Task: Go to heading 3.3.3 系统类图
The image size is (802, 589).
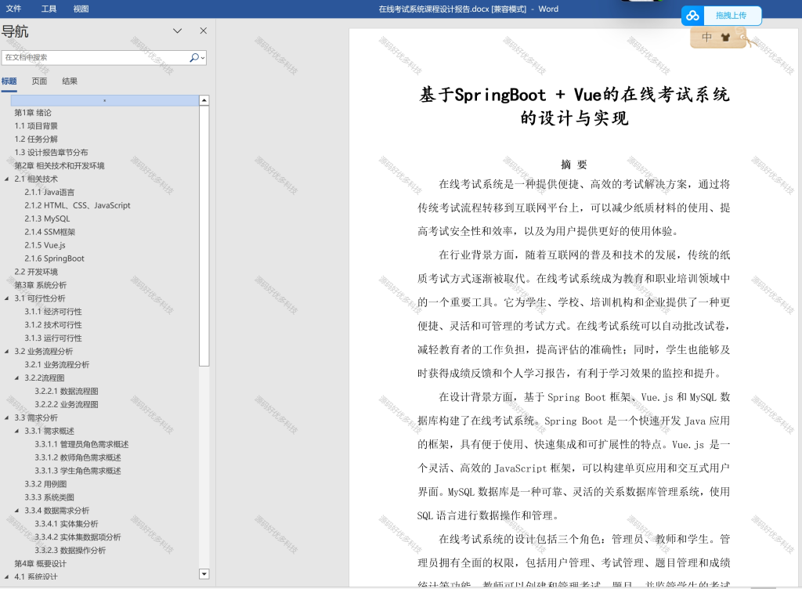Action: [49, 498]
